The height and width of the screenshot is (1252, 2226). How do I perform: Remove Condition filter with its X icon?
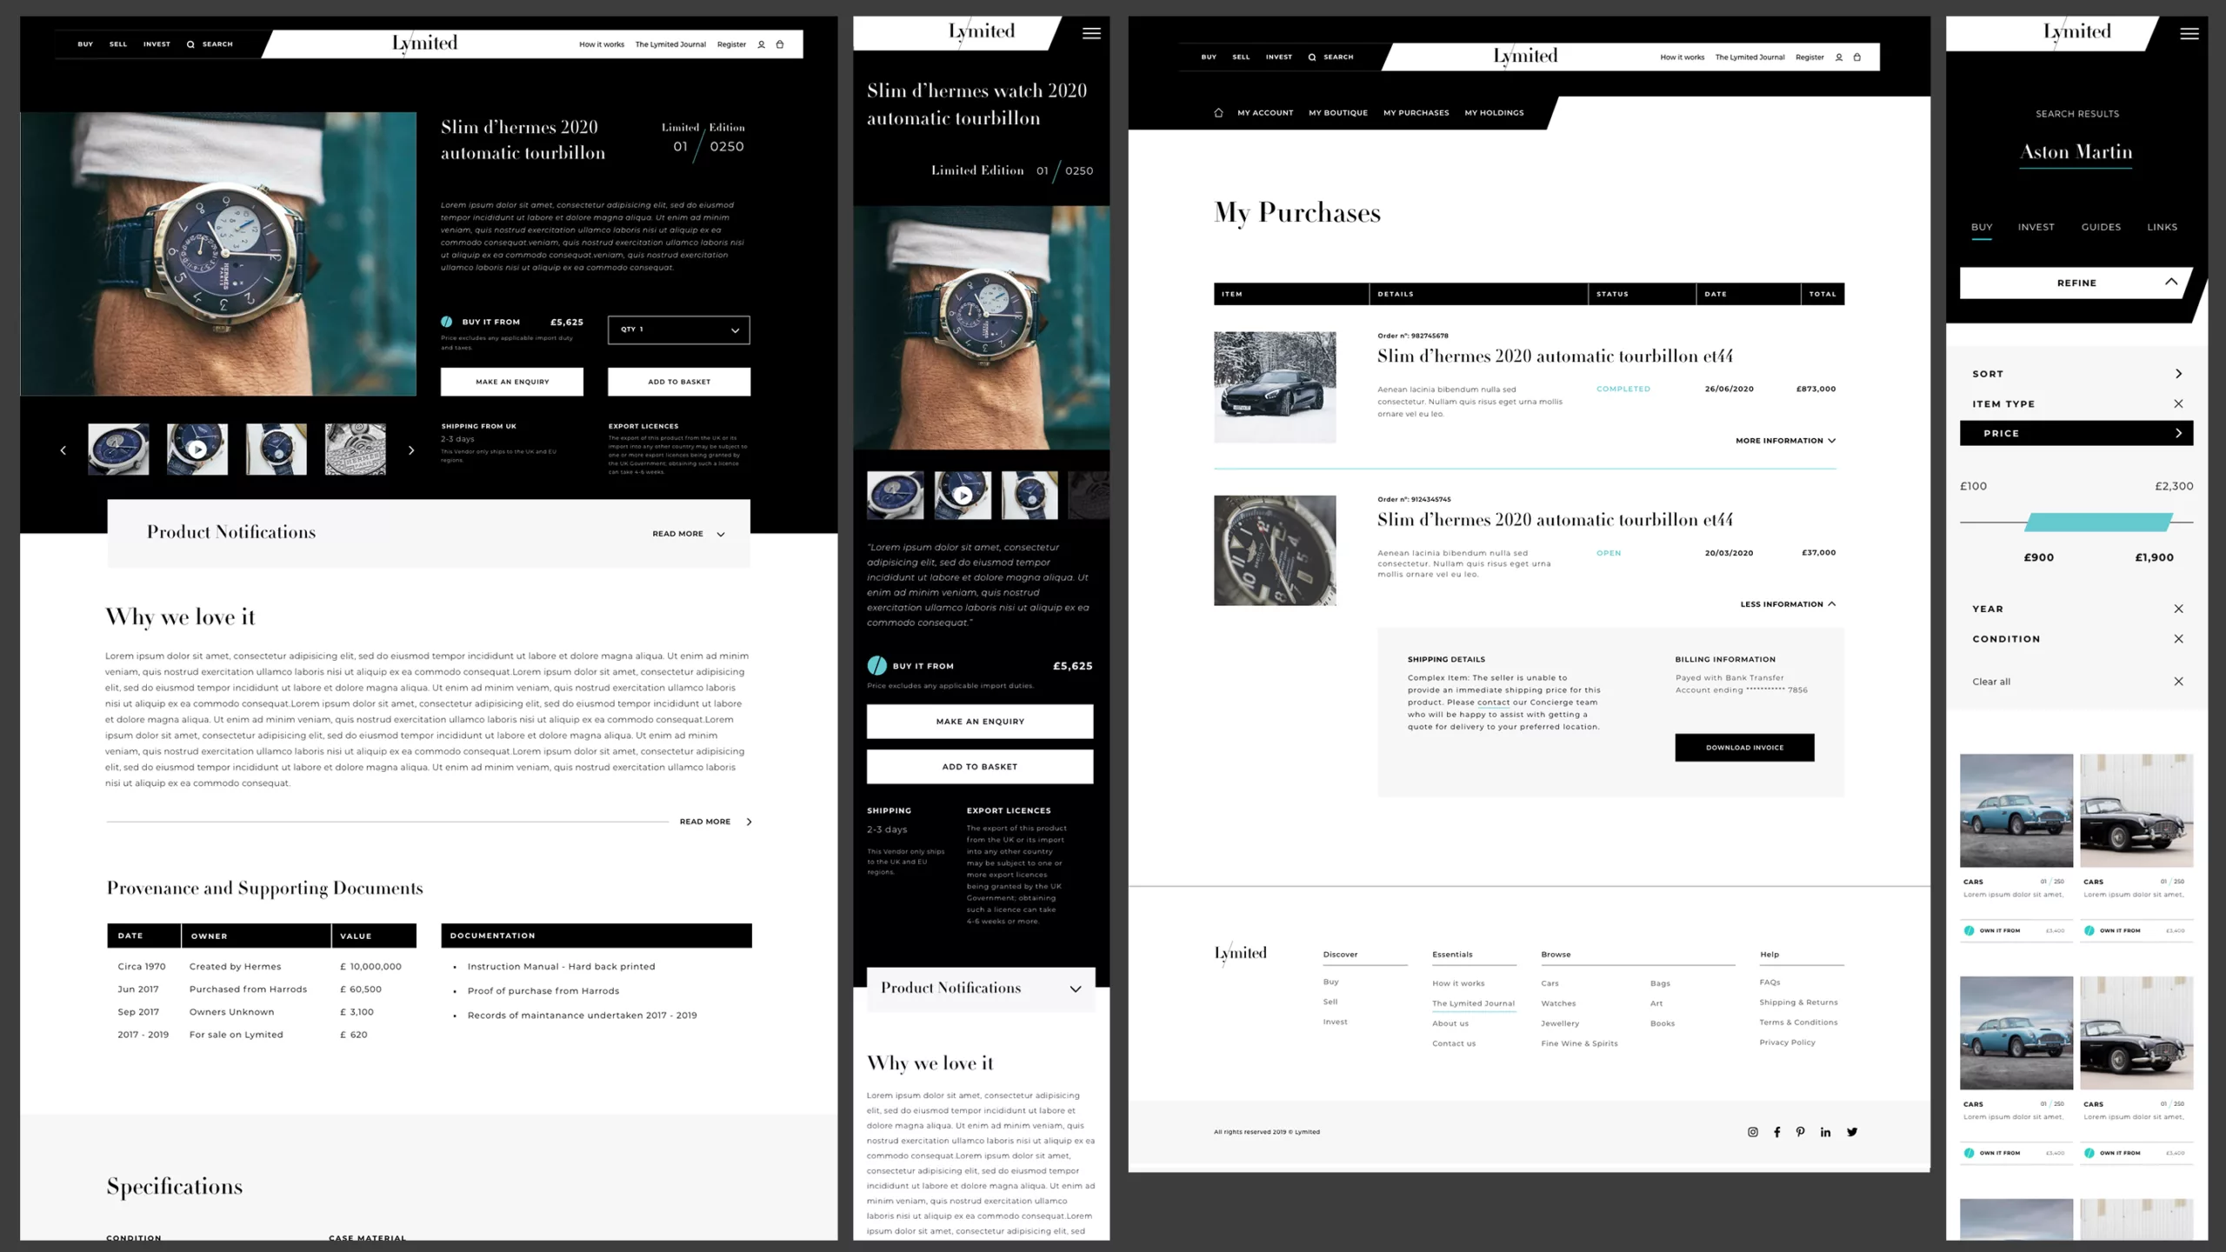click(x=2178, y=639)
